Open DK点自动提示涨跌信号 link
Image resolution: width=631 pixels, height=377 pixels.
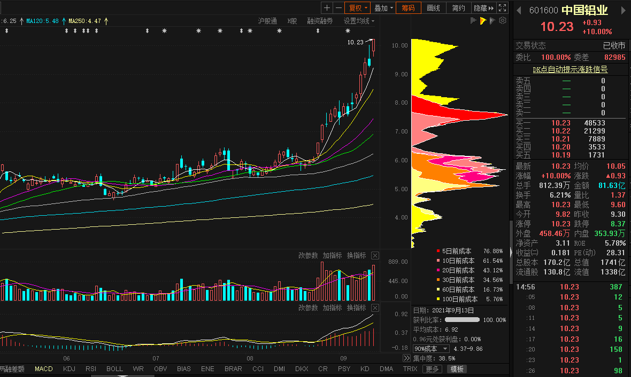point(570,69)
